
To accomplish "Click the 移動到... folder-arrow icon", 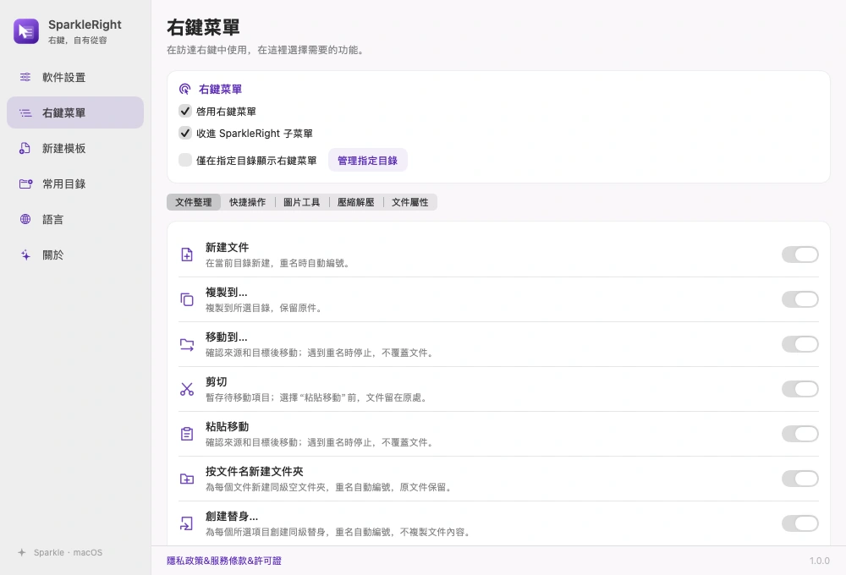I will click(x=187, y=344).
